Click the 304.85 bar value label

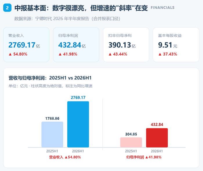pos(131,134)
